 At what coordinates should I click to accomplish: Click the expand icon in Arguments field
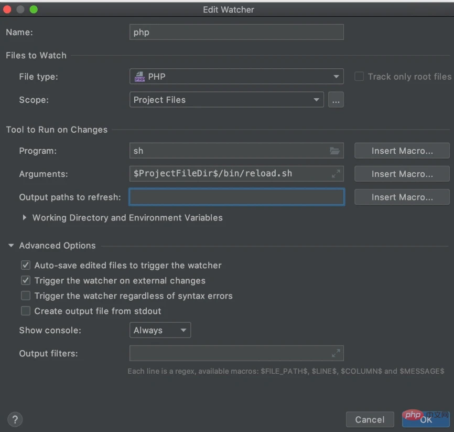pos(336,174)
